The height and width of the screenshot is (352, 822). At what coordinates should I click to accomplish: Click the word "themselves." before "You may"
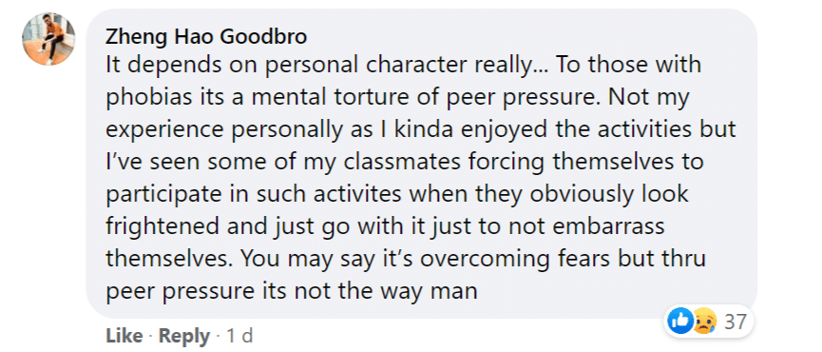tap(169, 259)
